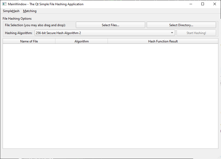Click the '256-bit Secure Hash Algorithm 2' selection text
The height and width of the screenshot is (159, 221).
pos(58,33)
